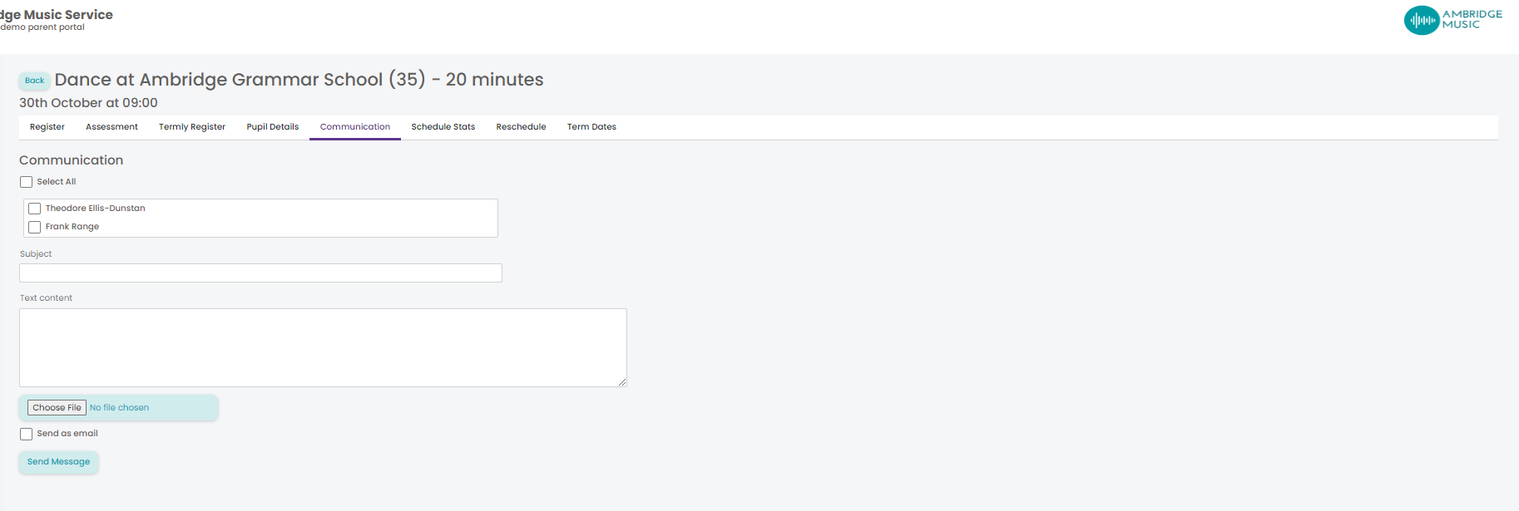Open the Reschedule tab
This screenshot has width=1519, height=511.
[521, 127]
